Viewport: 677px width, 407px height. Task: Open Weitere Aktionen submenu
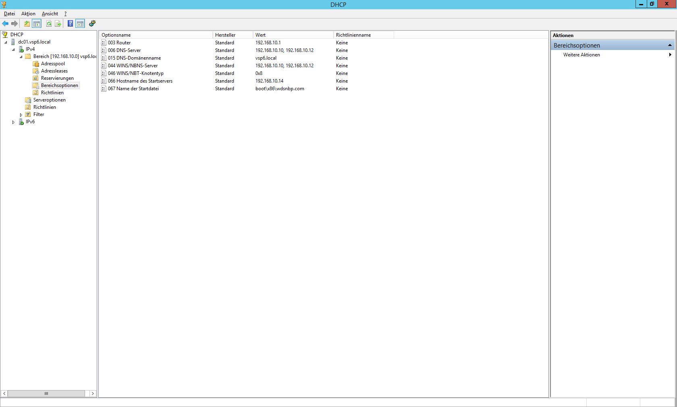click(x=581, y=55)
